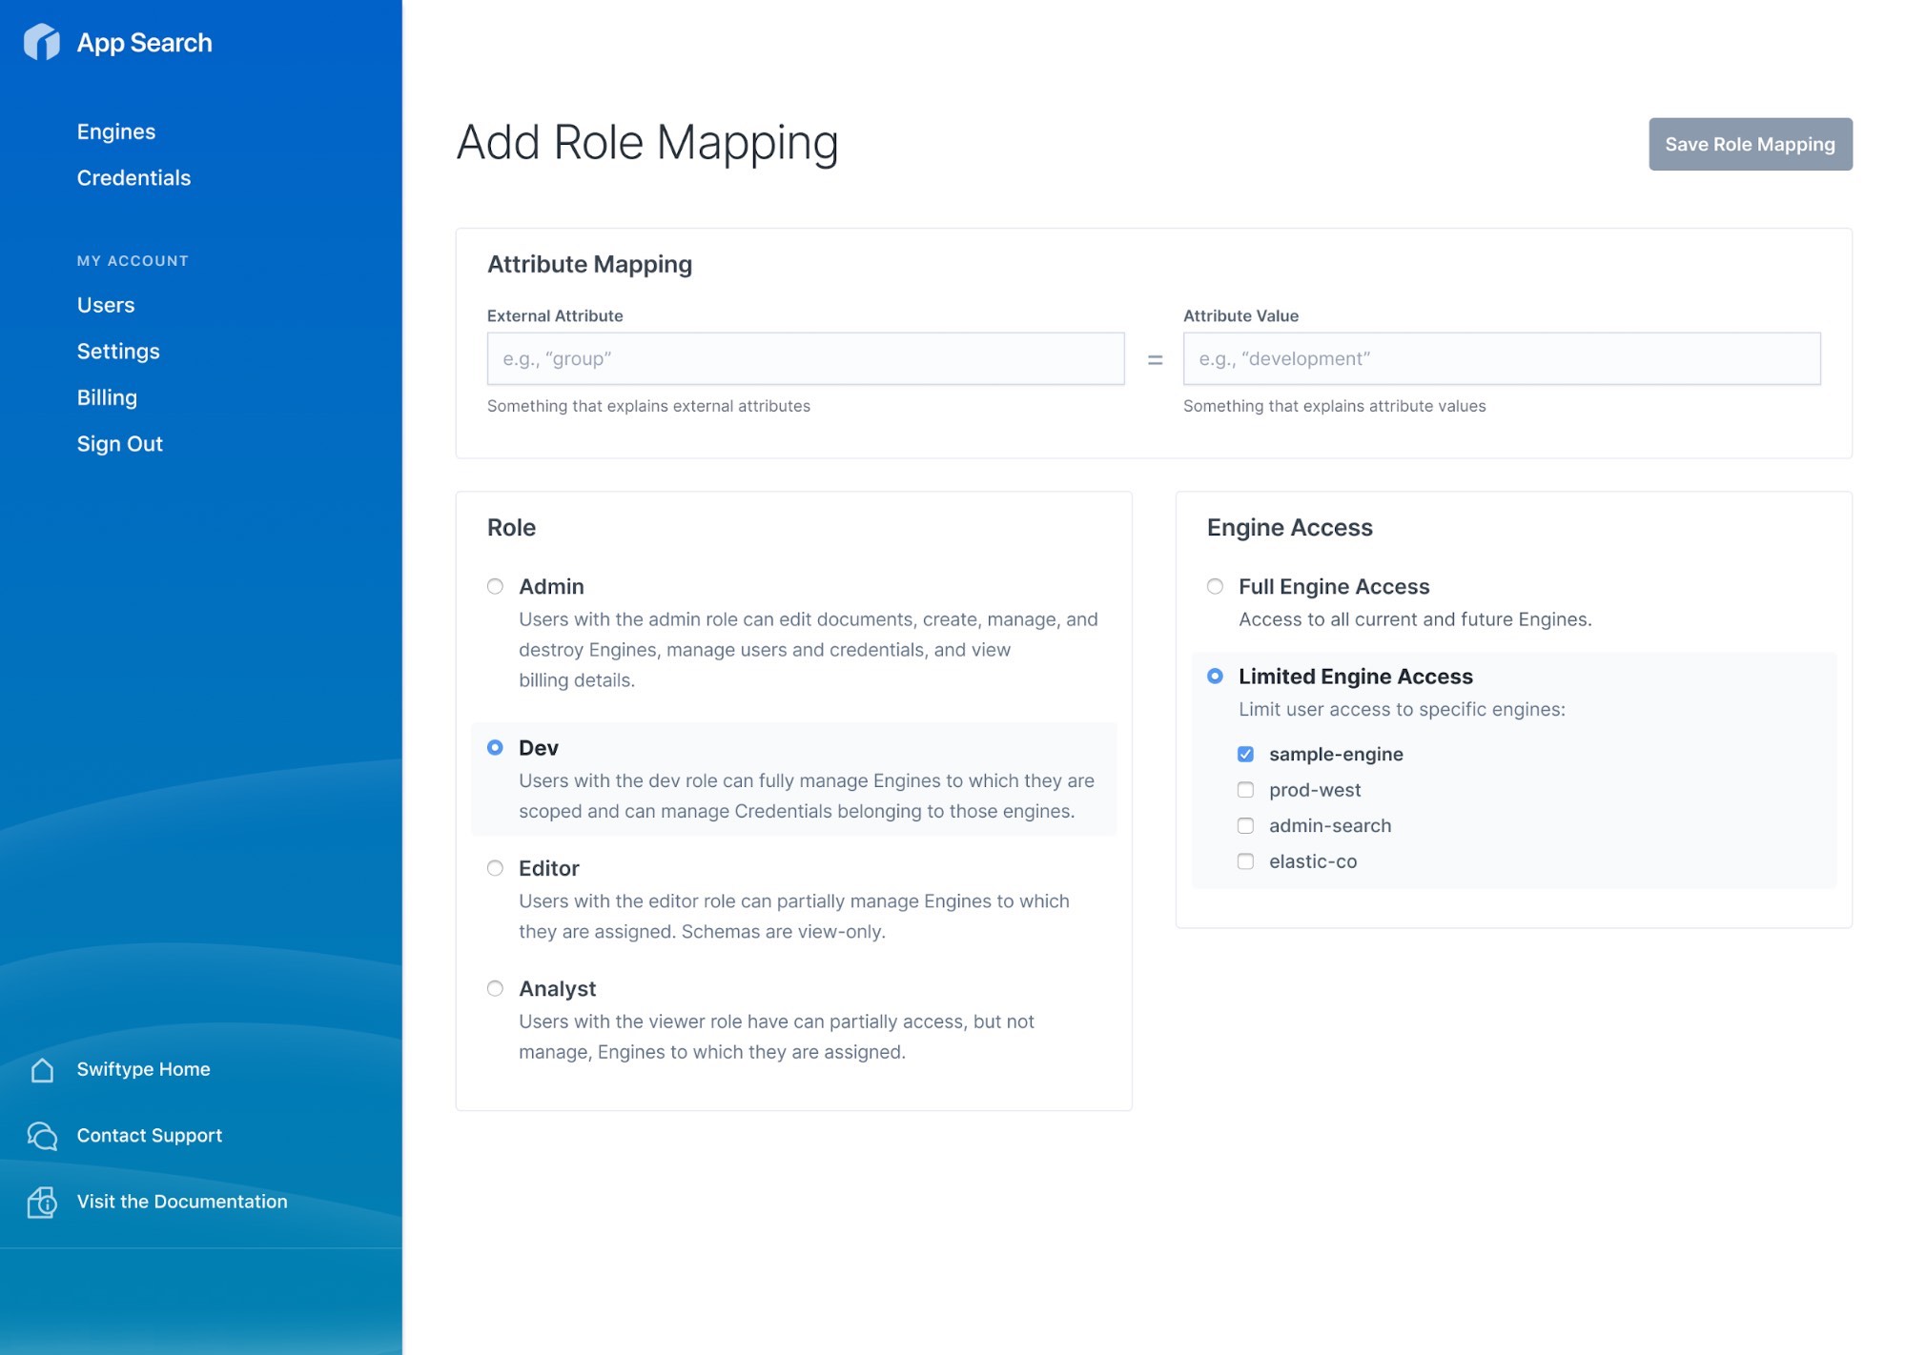Click the Visit the Documentation icon
This screenshot has height=1355, width=1906.
(x=43, y=1200)
